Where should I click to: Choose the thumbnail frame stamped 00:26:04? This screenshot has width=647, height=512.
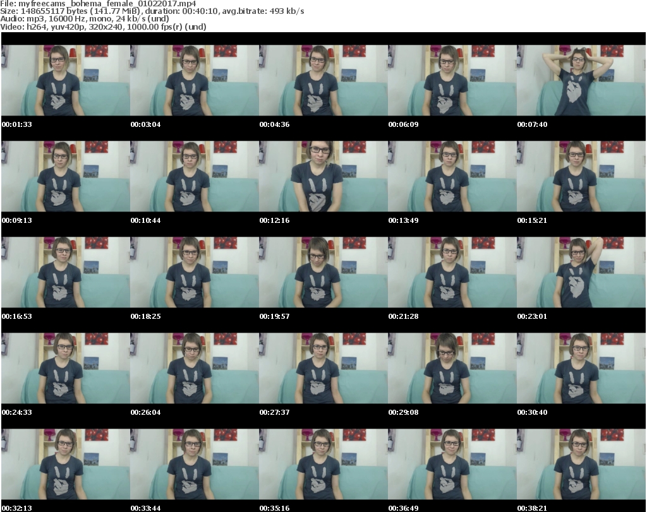pyautogui.click(x=195, y=368)
